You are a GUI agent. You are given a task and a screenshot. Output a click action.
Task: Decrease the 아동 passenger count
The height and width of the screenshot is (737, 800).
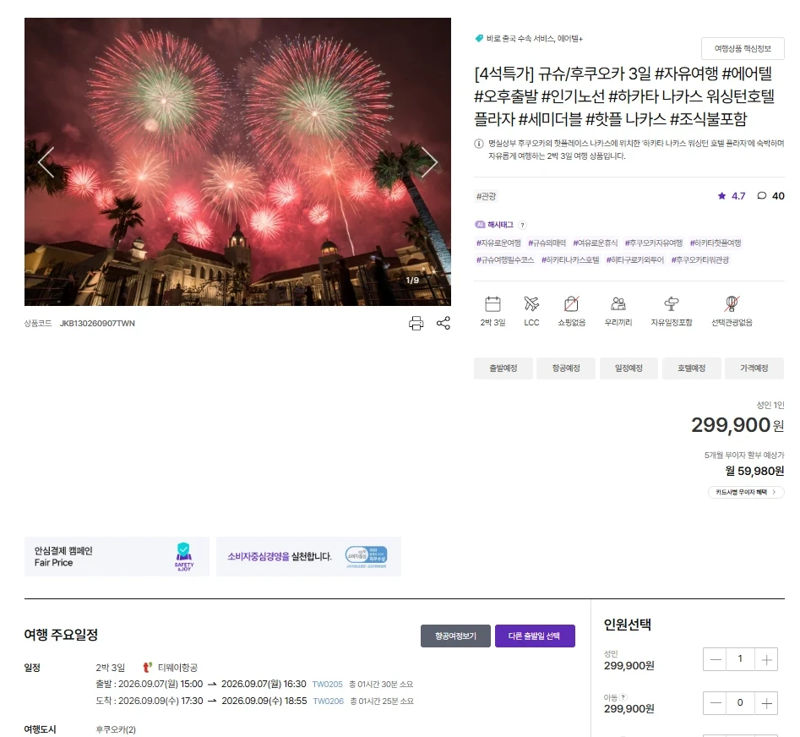(x=716, y=703)
